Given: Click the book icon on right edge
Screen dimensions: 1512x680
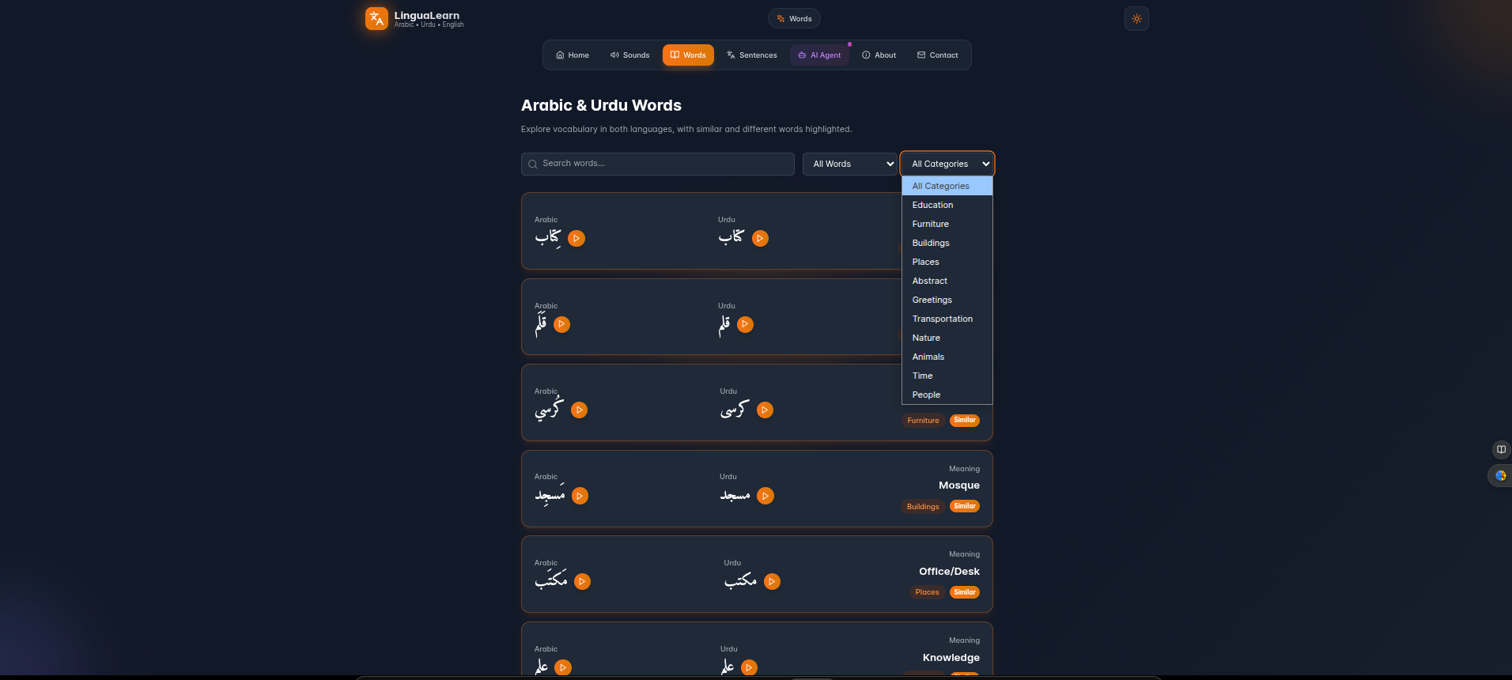Looking at the screenshot, I should click(1501, 450).
